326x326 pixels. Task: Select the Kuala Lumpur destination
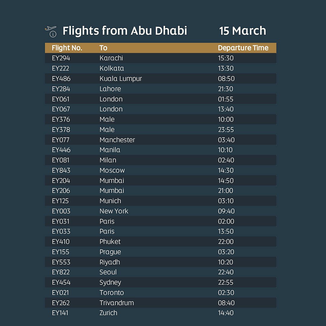(x=120, y=78)
